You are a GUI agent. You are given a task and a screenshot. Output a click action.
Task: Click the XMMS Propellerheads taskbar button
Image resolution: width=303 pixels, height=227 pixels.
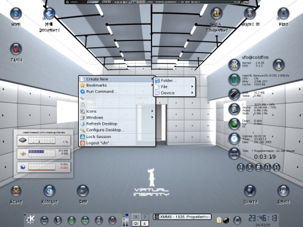pyautogui.click(x=182, y=217)
